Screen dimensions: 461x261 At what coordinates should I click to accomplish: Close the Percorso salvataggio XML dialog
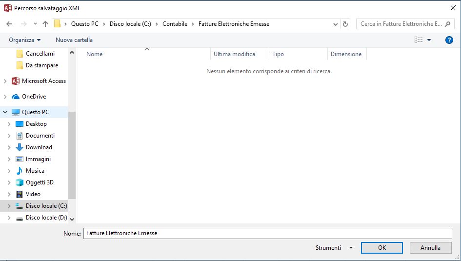453,8
